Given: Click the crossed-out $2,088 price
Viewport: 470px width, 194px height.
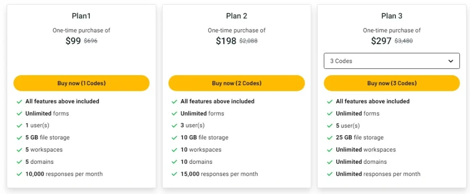Looking at the screenshot, I should (x=248, y=41).
